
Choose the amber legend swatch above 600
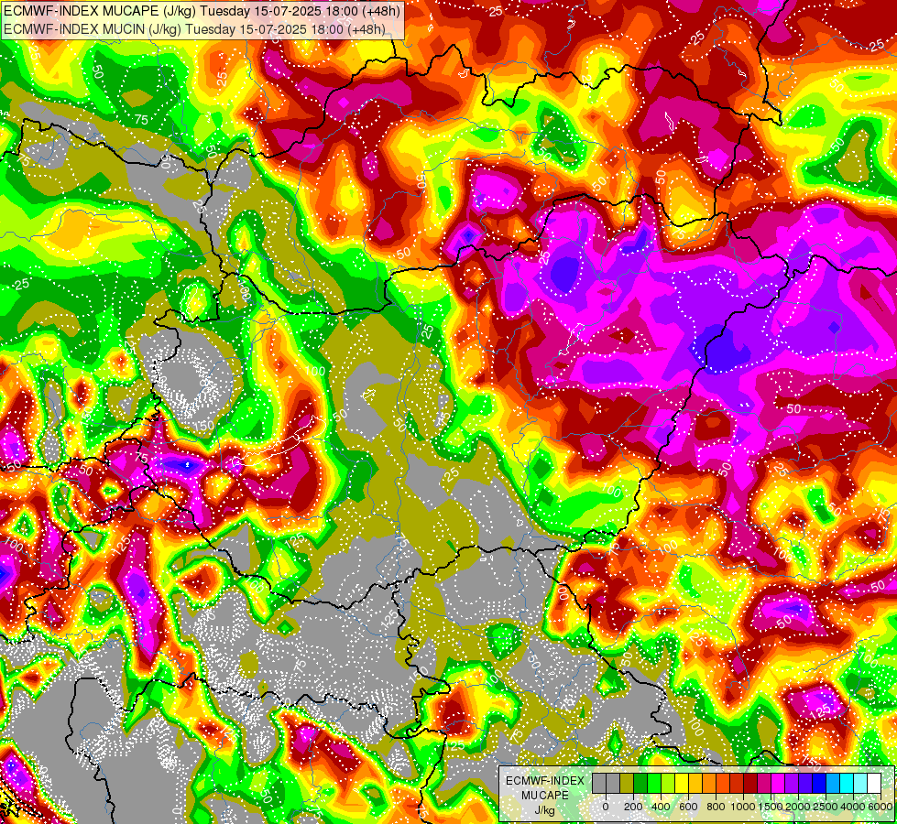(695, 783)
